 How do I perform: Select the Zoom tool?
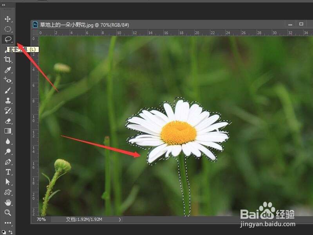tap(7, 212)
